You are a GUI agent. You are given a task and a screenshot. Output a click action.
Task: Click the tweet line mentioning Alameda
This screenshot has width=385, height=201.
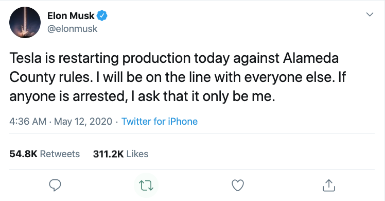pos(174,58)
